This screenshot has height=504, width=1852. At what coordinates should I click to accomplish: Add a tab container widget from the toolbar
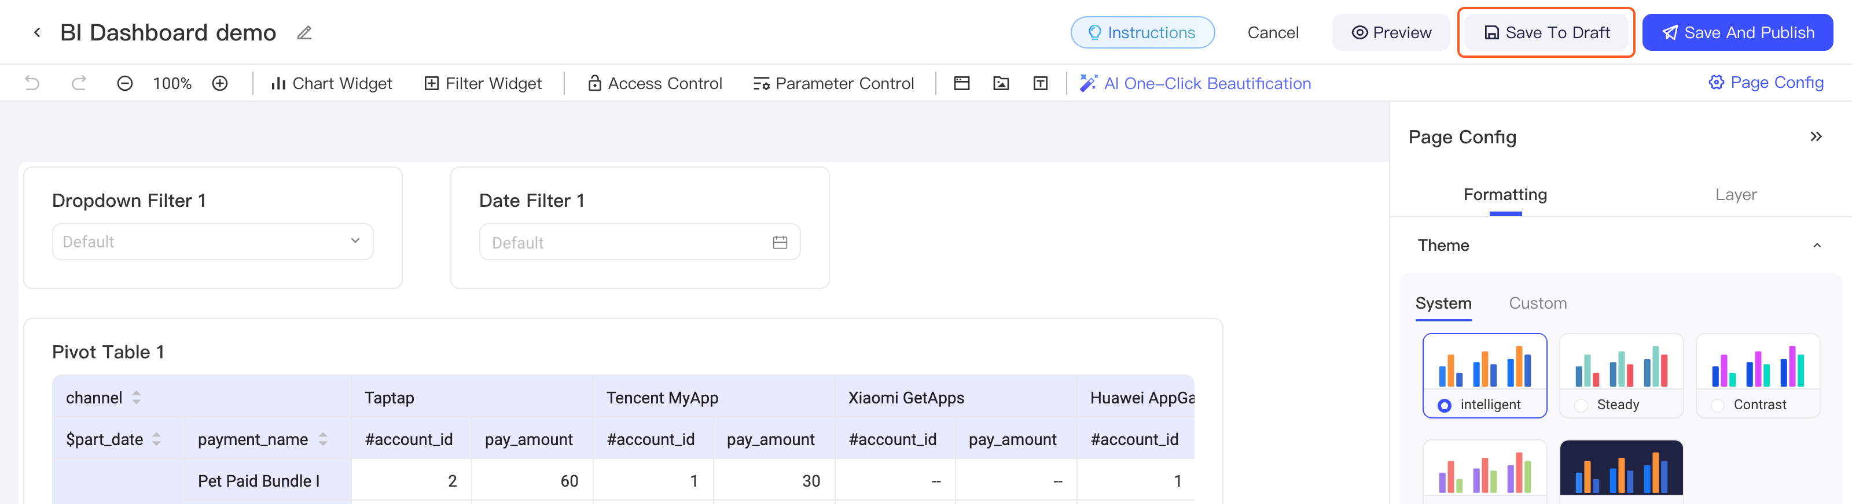(x=961, y=83)
